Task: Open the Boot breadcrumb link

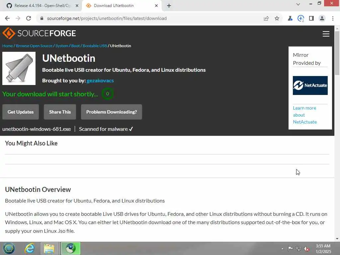Action: [75, 46]
